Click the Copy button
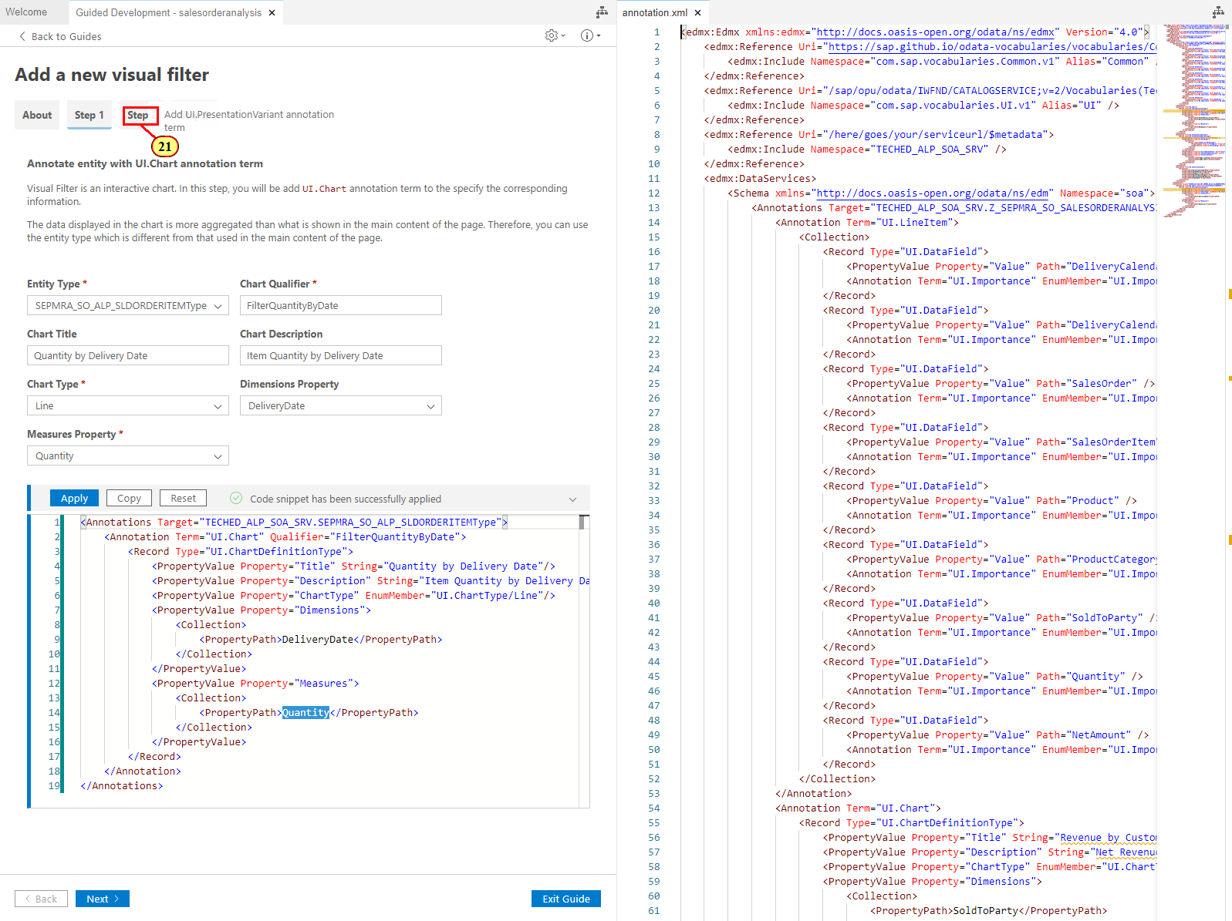Image resolution: width=1232 pixels, height=921 pixels. pyautogui.click(x=129, y=498)
